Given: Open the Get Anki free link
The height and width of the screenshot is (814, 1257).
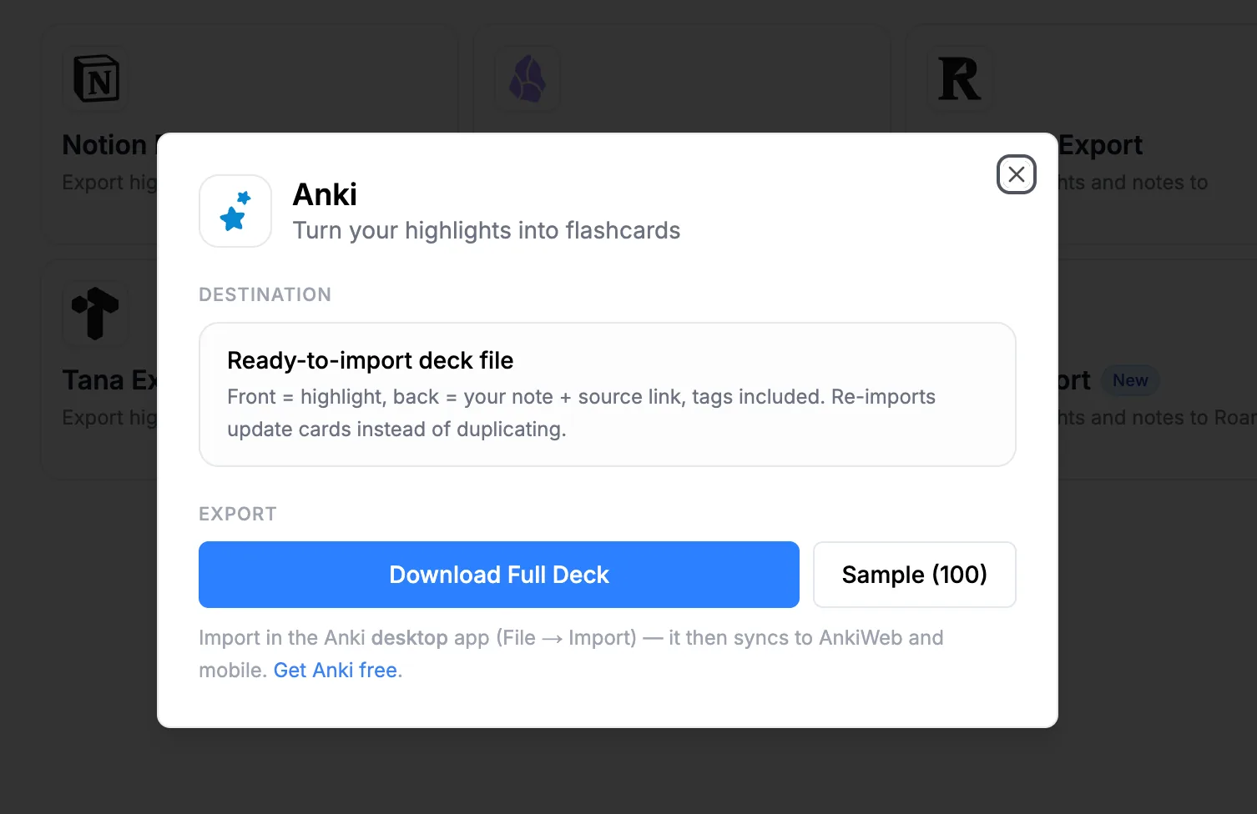Looking at the screenshot, I should click(x=336, y=671).
